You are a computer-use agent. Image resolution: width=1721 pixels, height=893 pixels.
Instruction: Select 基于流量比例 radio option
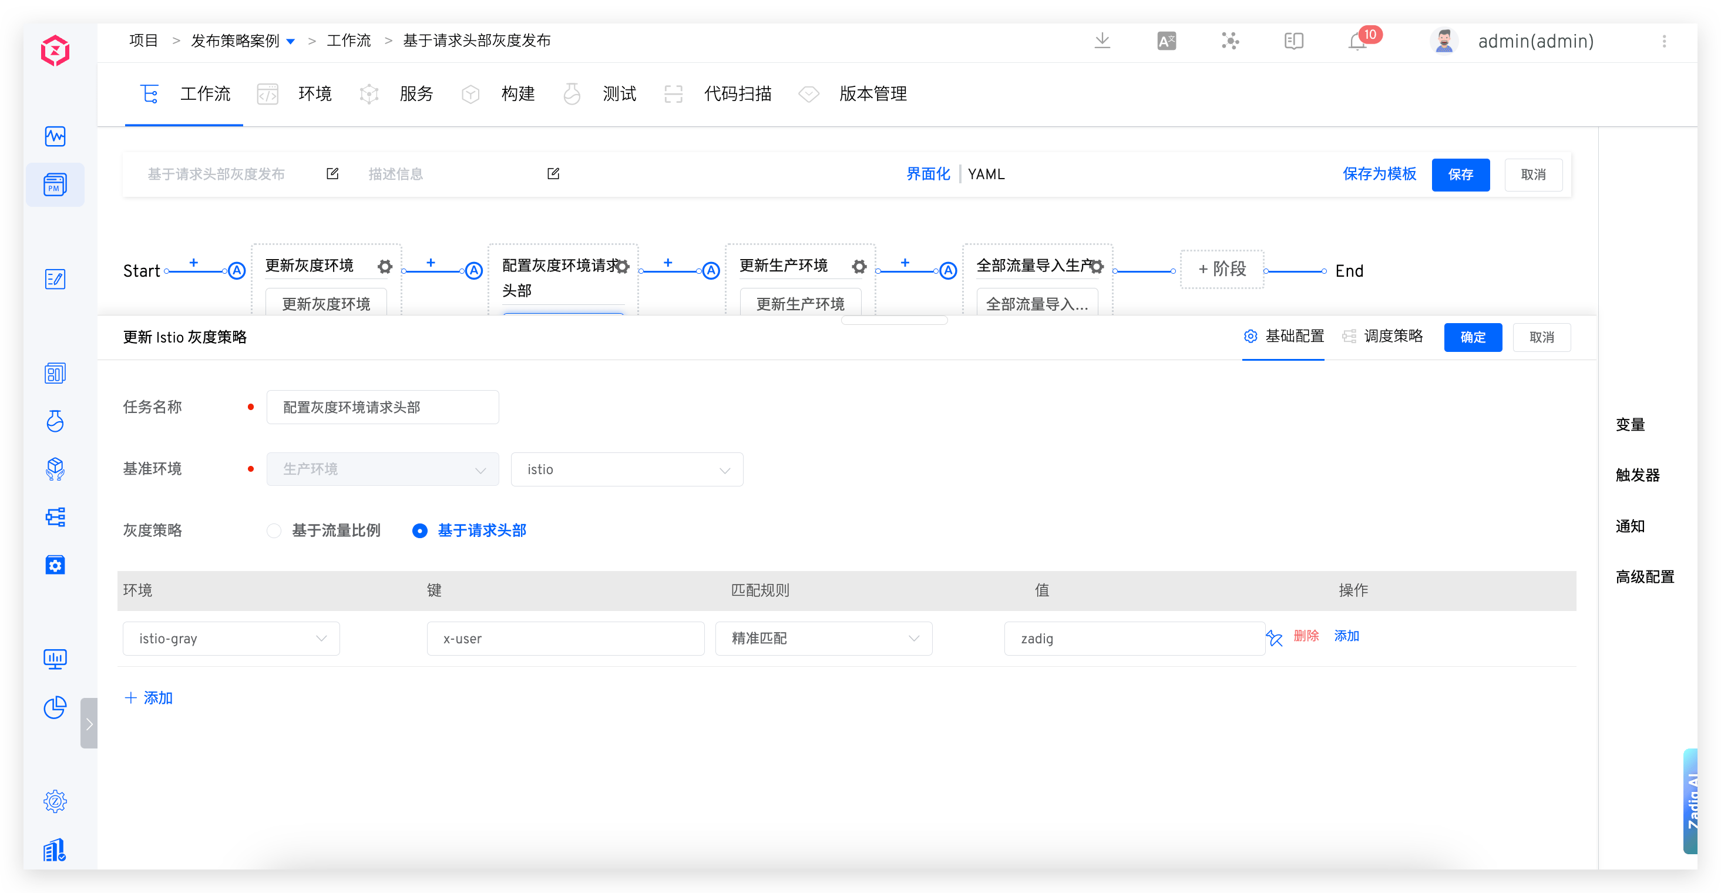point(274,531)
